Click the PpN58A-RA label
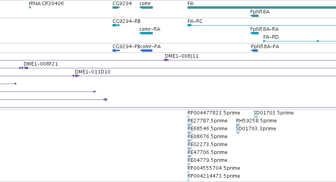Screen dimensions: 336x182 265,29
